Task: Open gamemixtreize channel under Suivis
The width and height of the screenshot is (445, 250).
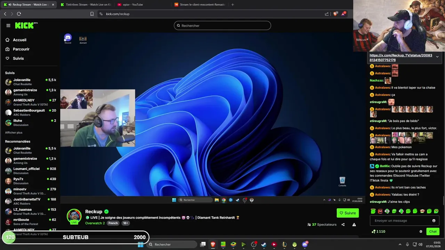Action: (31, 92)
